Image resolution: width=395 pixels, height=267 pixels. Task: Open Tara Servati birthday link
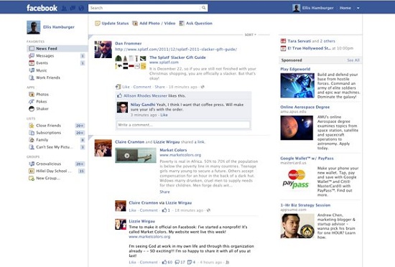coord(299,41)
